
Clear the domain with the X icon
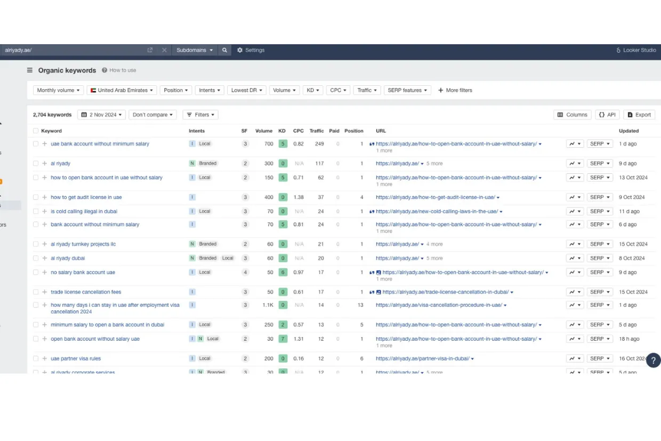pyautogui.click(x=164, y=50)
